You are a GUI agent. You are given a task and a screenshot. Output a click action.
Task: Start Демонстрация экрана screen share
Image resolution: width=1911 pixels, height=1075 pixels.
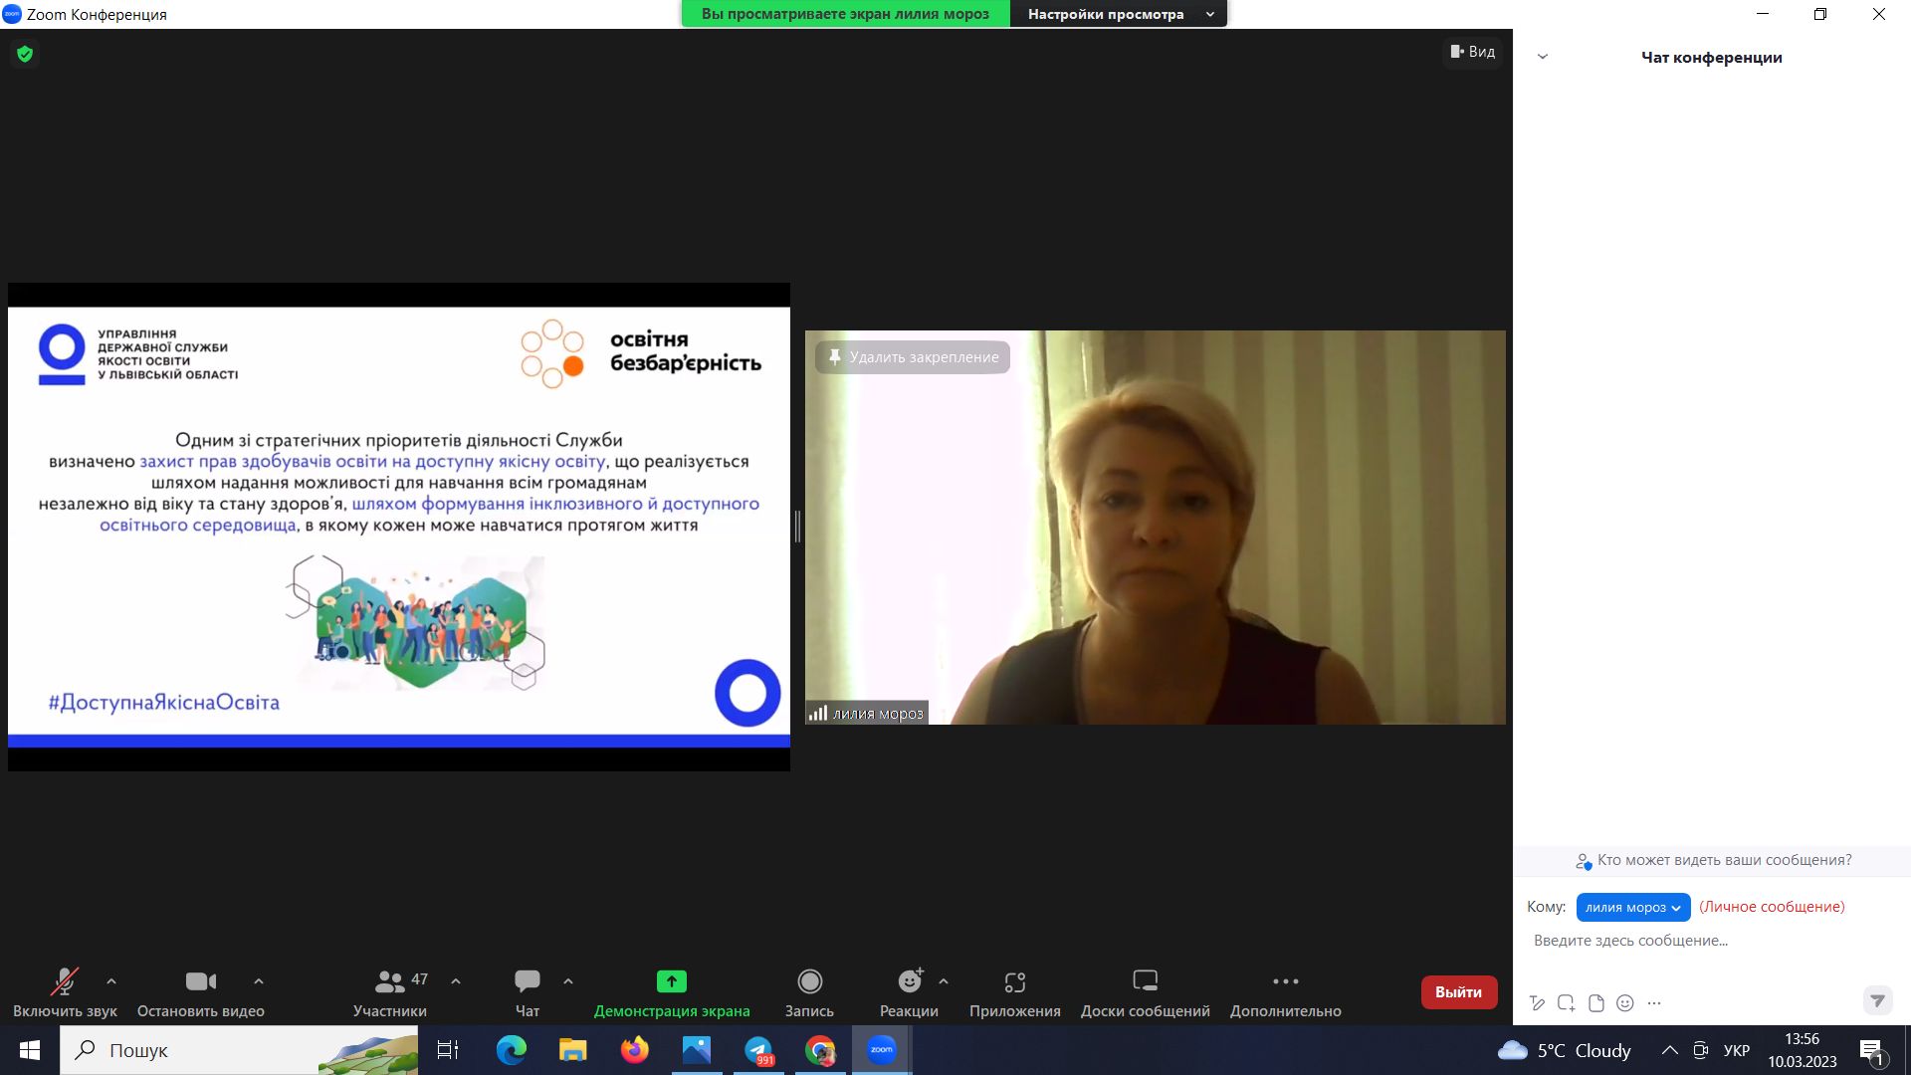(x=672, y=992)
